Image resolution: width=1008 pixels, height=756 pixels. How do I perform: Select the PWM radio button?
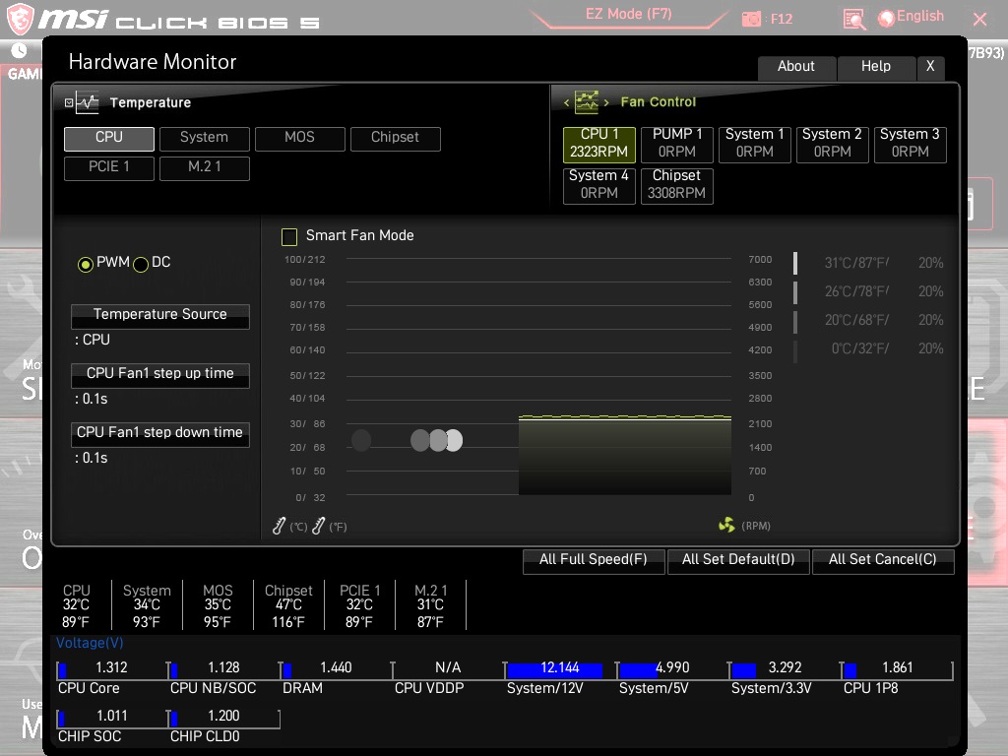(86, 264)
